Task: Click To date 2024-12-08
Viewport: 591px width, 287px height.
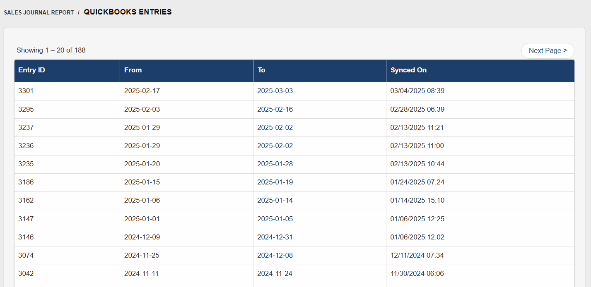Action: 275,255
